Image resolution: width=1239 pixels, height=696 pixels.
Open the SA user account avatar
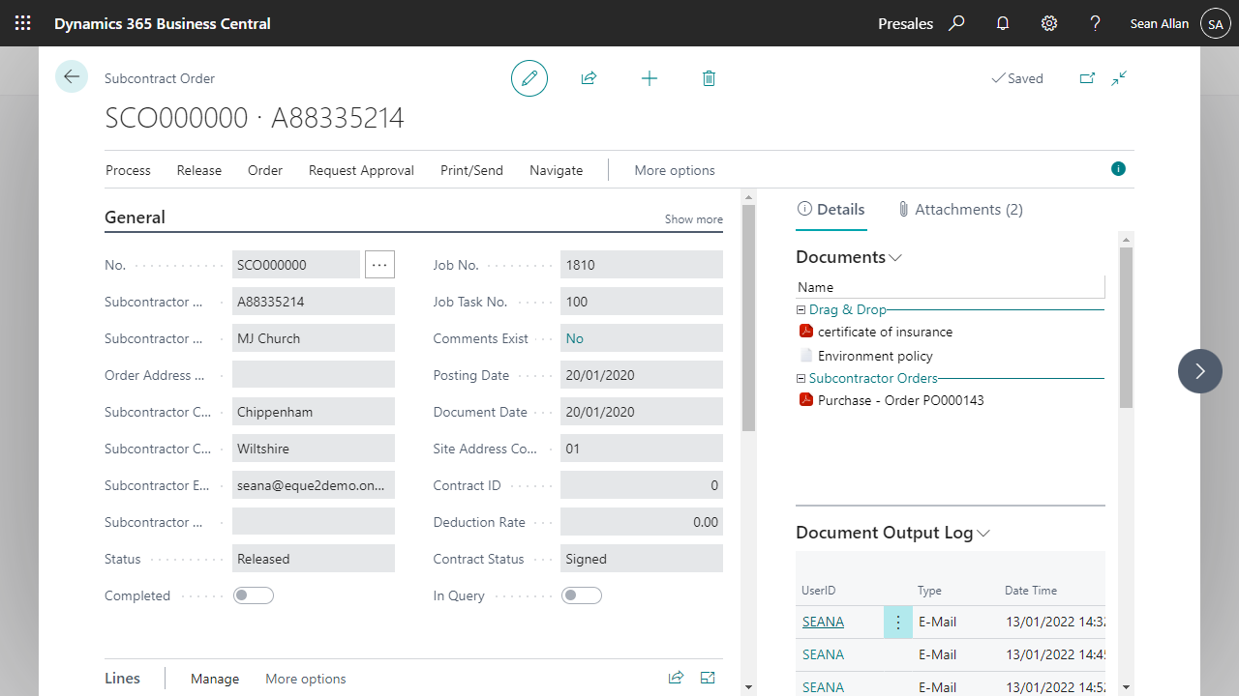coord(1216,23)
